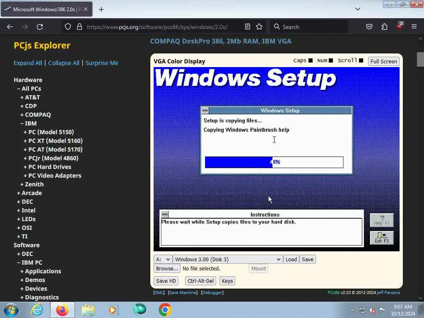Go back to the previous page
This screenshot has width=424, height=318.
tap(10, 27)
